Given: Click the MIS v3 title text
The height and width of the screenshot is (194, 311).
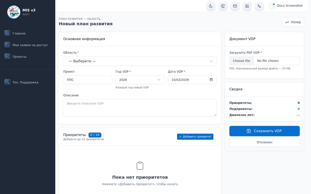Looking at the screenshot, I should tap(29, 10).
